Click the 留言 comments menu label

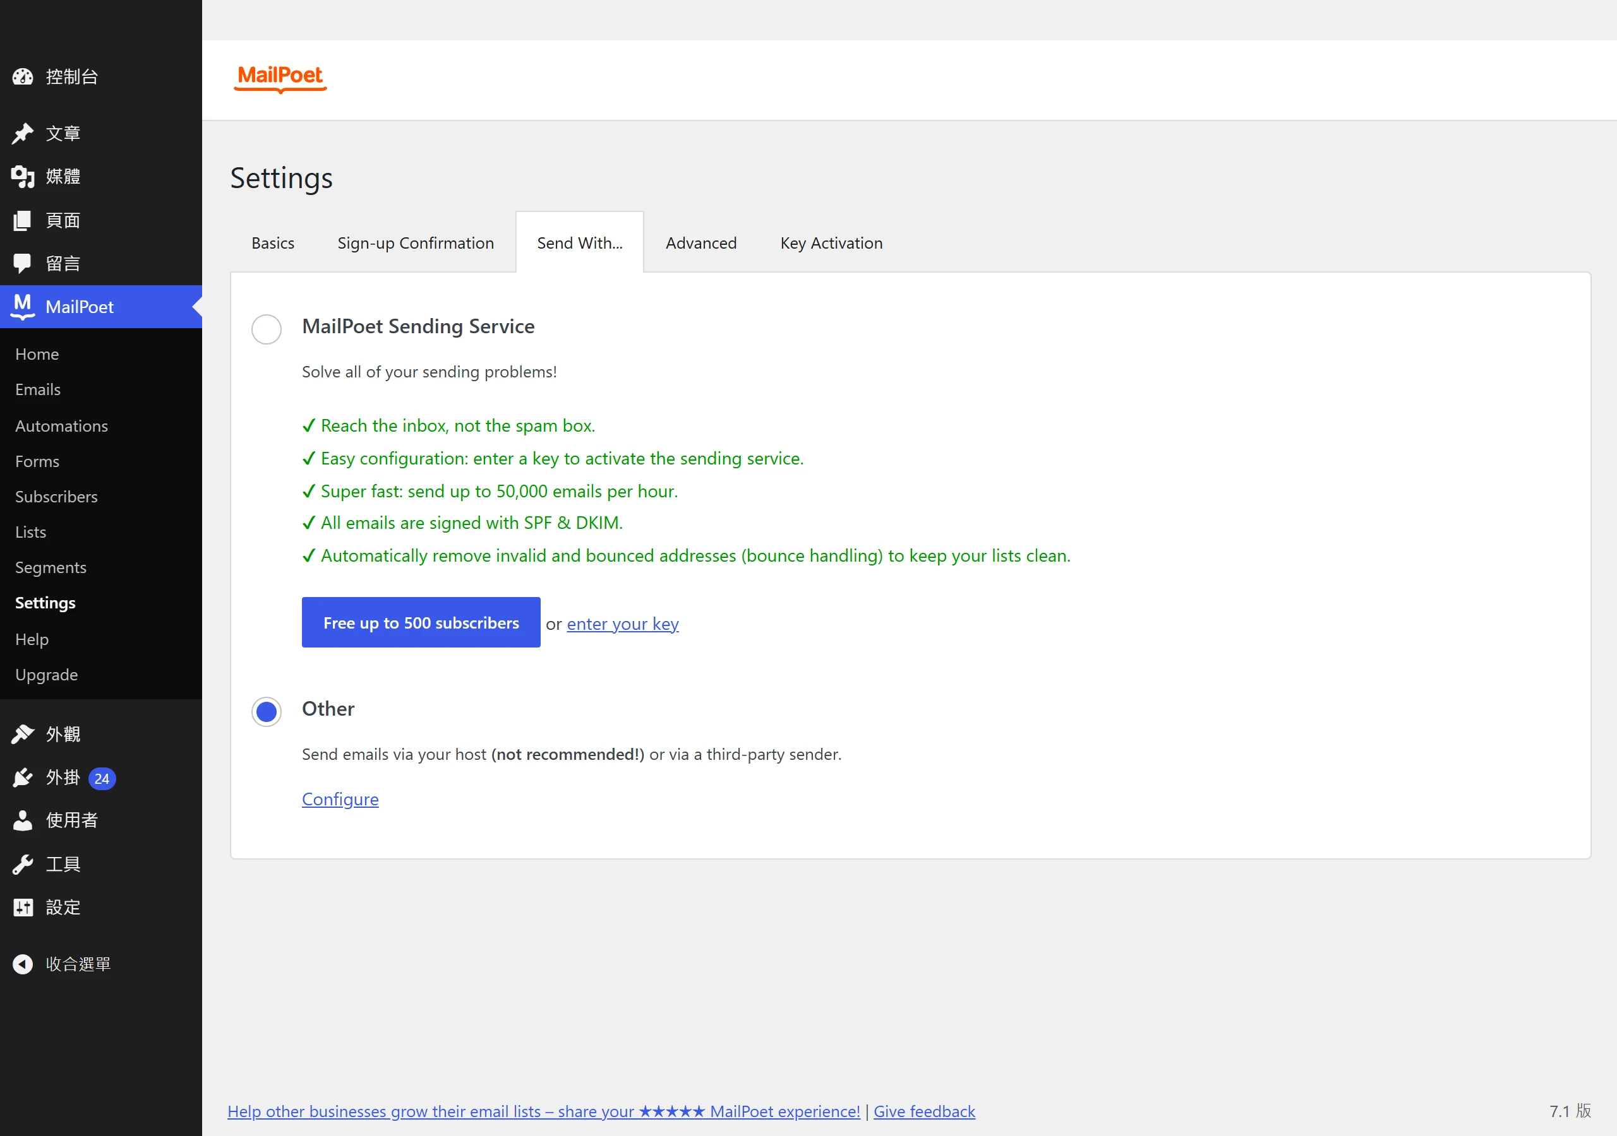[63, 264]
